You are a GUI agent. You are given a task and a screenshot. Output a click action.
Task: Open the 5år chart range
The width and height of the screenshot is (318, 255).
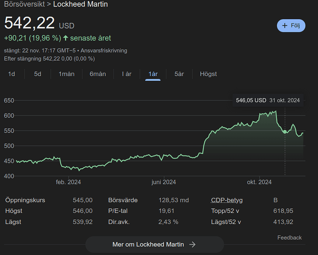(x=179, y=74)
